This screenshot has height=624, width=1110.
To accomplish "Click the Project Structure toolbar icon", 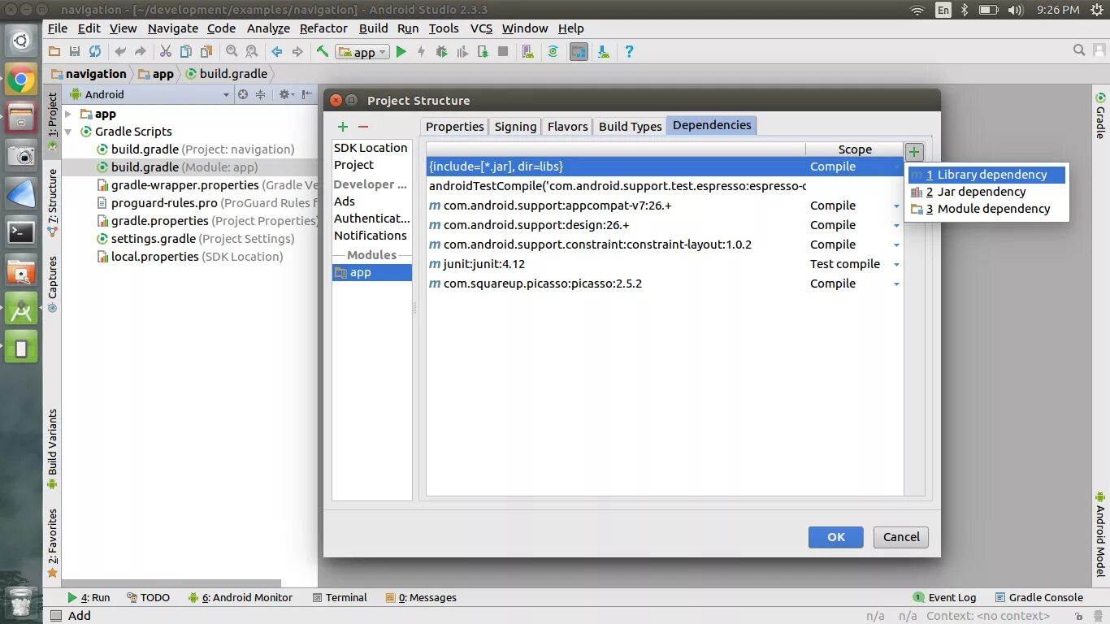I will click(x=579, y=51).
